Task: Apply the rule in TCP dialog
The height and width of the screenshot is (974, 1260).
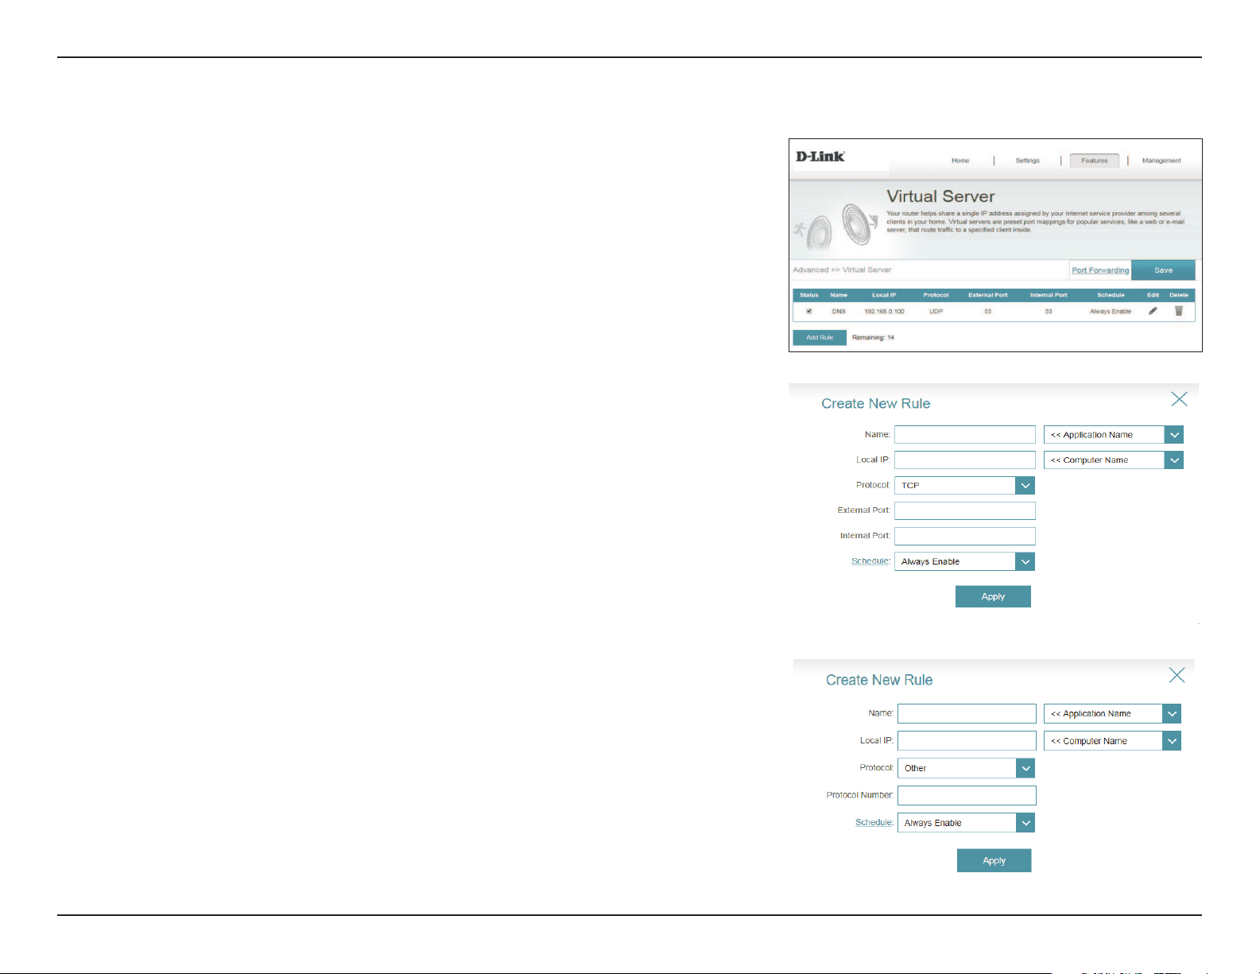Action: 993,596
